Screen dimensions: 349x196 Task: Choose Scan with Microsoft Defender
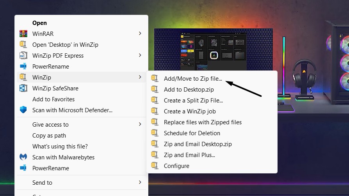click(x=82, y=110)
